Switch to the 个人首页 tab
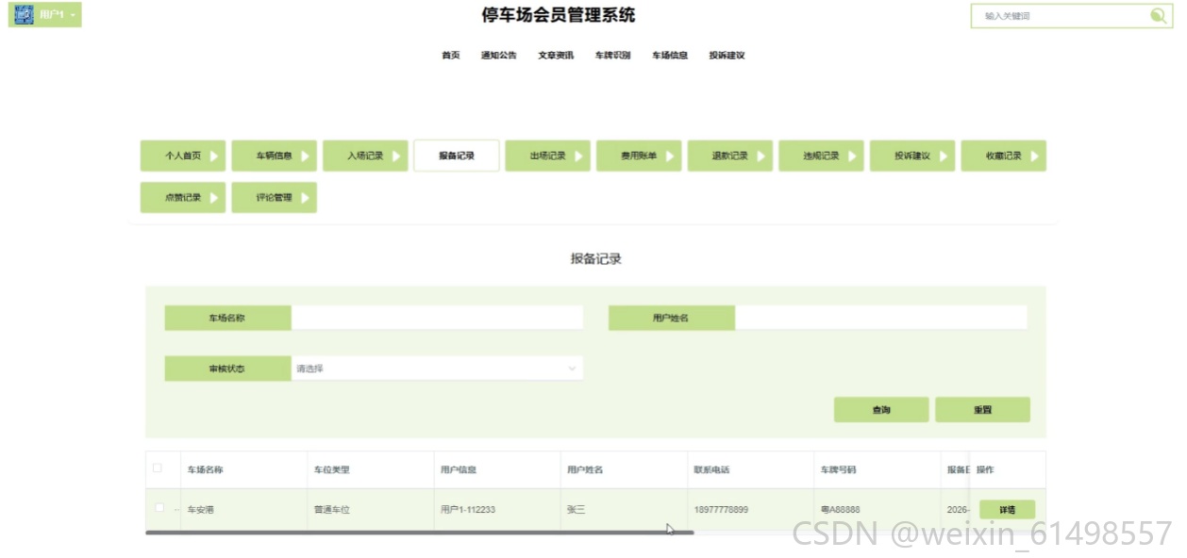Screen dimensions: 1187x558 [x=183, y=156]
